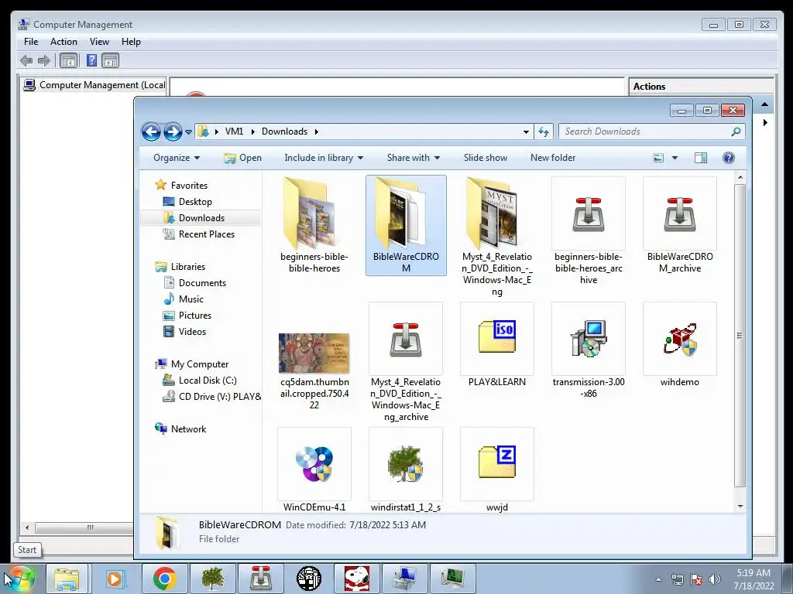This screenshot has height=594, width=793.
Task: Open the Documents library
Action: (x=202, y=283)
